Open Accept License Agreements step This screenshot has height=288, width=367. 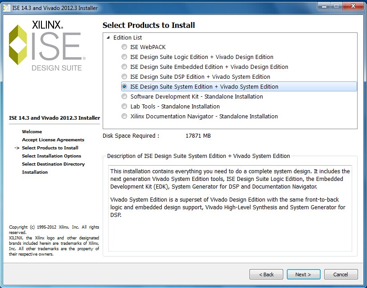(53, 140)
